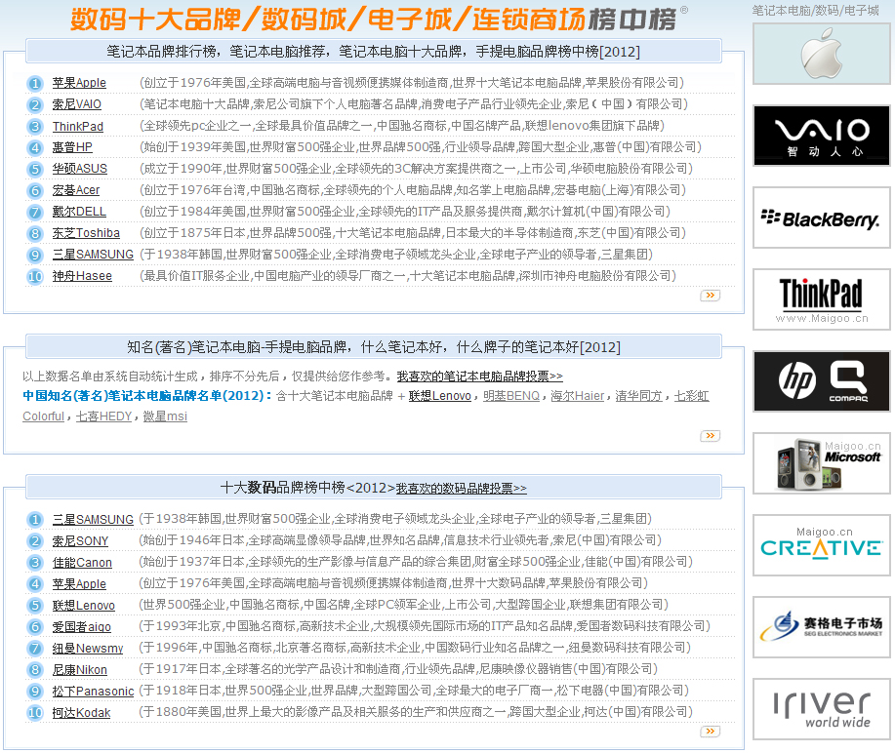Viewport: 895px width, 753px height.
Task: Open the 赛格电子市场 logo thumbnail
Action: tap(822, 627)
